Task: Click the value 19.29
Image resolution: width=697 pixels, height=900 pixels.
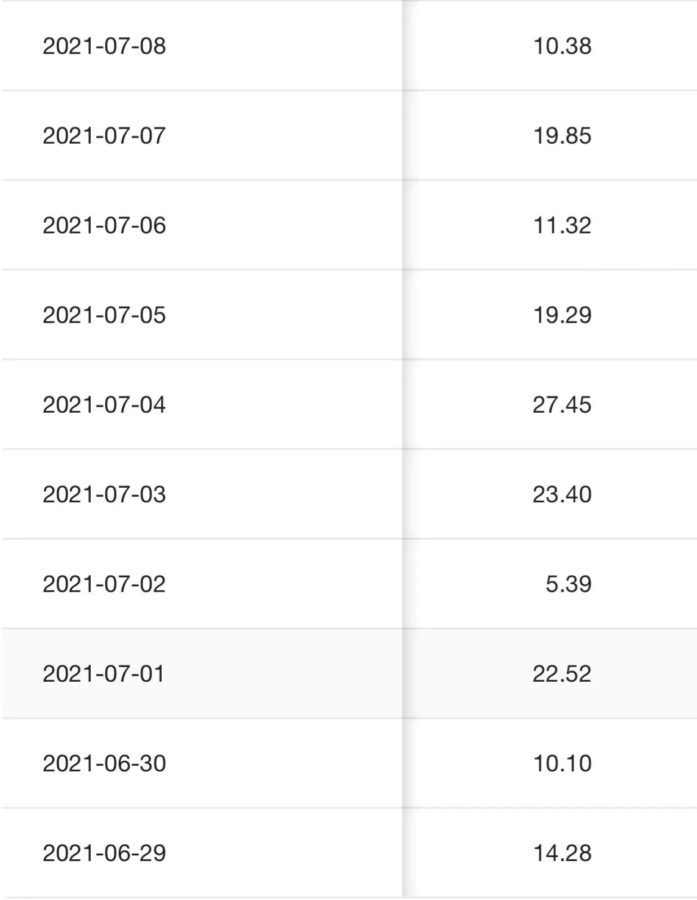Action: click(x=562, y=315)
